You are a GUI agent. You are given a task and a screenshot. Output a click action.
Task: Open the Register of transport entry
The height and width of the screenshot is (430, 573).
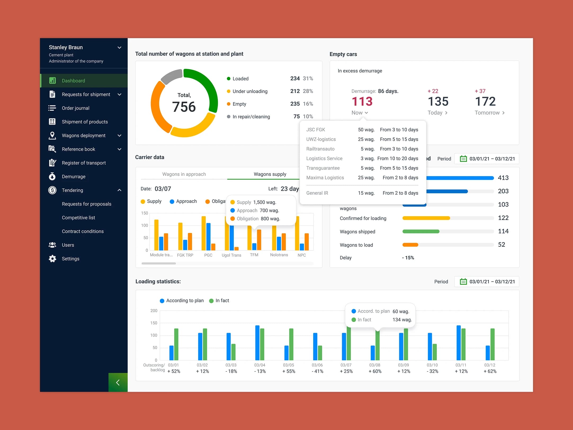click(x=84, y=163)
